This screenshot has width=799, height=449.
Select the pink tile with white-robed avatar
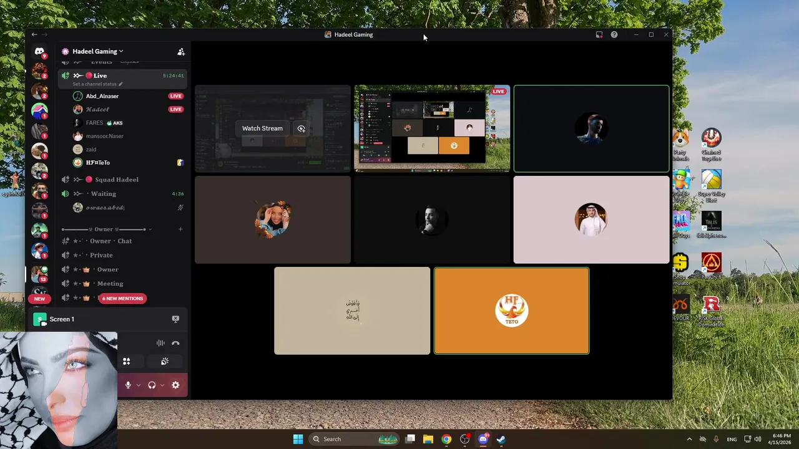pos(591,220)
